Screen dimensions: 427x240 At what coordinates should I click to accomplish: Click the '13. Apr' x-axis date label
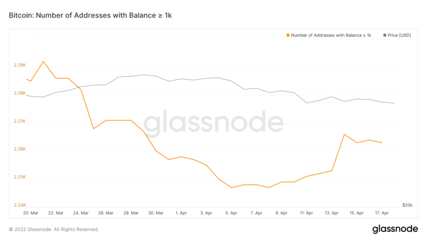pos(330,213)
